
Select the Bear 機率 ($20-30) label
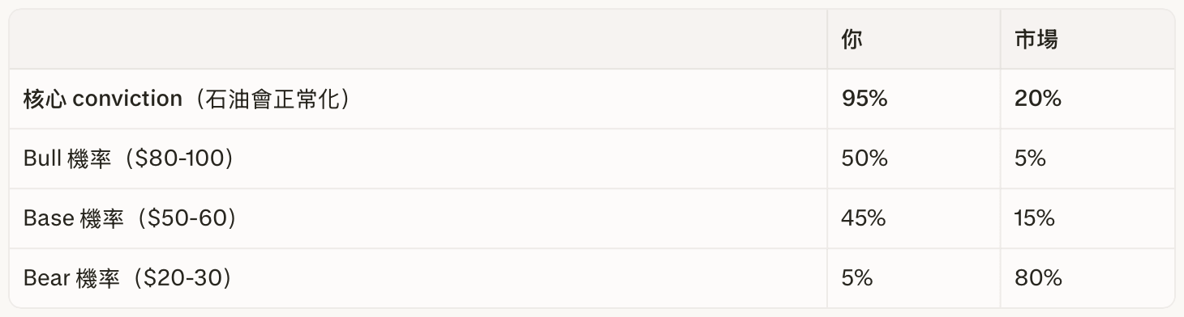(128, 279)
